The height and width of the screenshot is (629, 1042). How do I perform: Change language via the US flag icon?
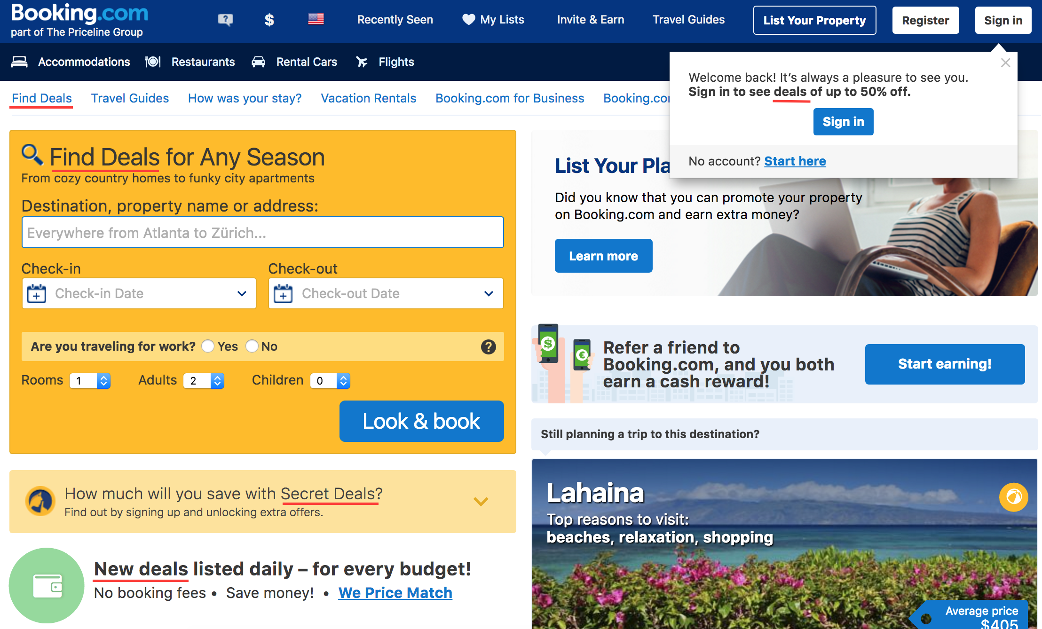point(316,19)
